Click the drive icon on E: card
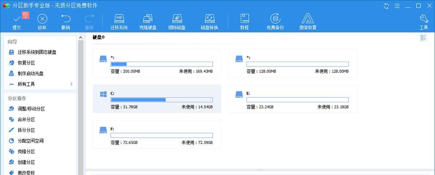435x175 pixels. click(239, 94)
